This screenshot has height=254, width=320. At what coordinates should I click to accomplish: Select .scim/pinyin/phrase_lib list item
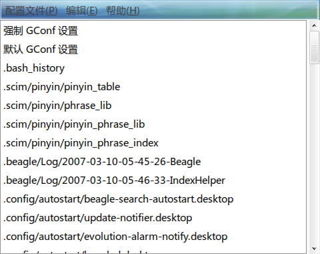pos(153,106)
